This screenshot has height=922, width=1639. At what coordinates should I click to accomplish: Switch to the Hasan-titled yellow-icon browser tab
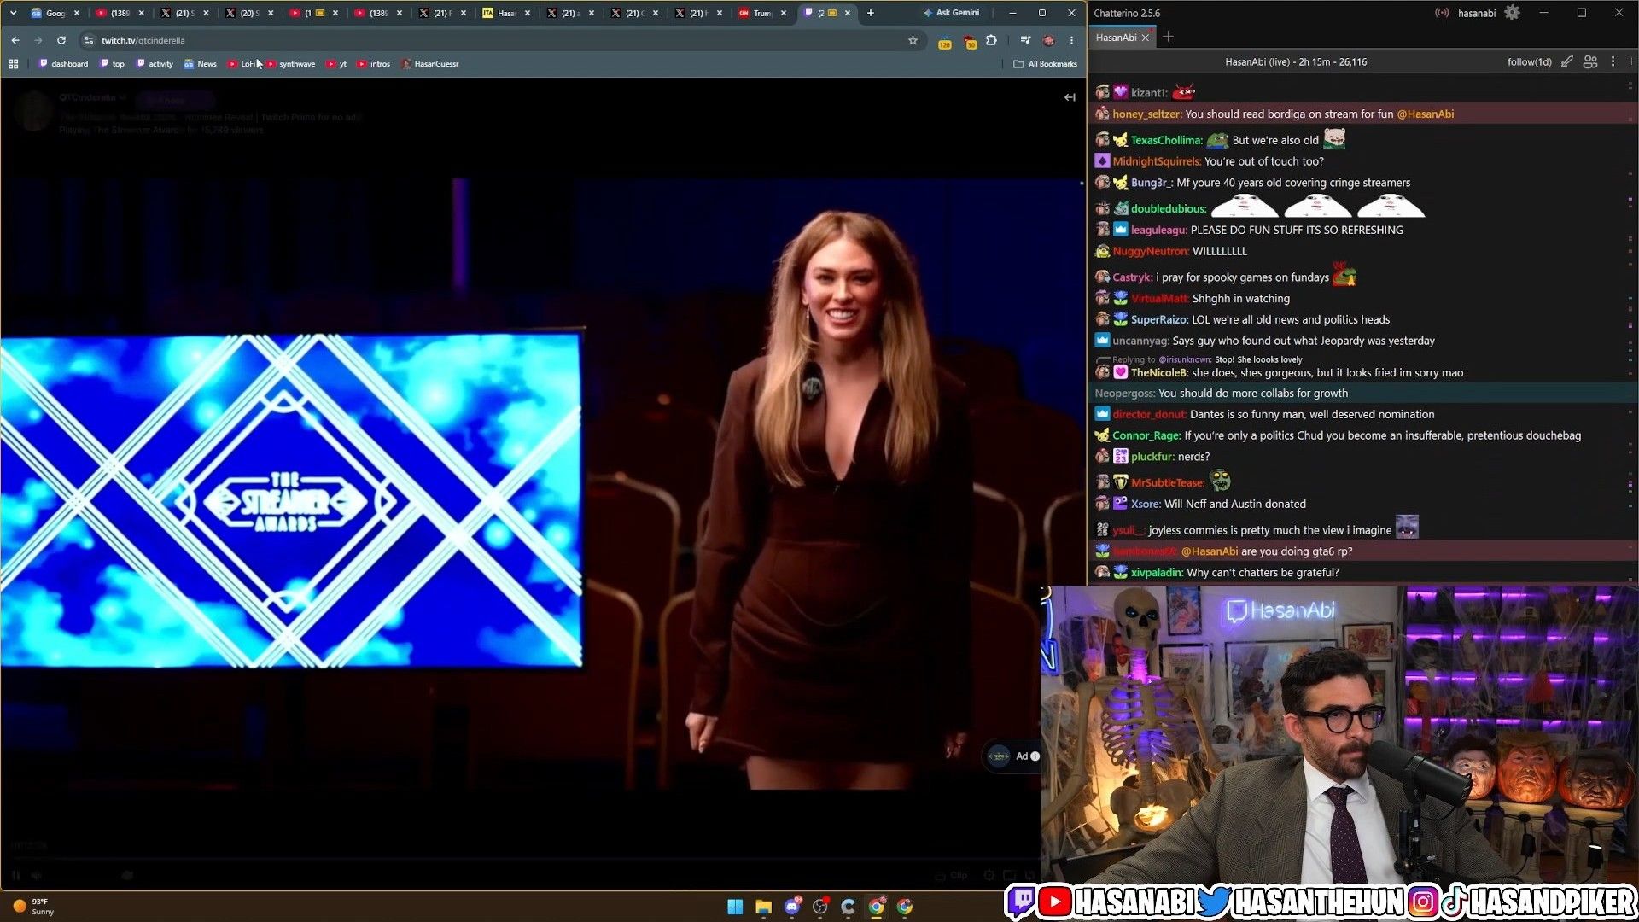click(x=507, y=13)
